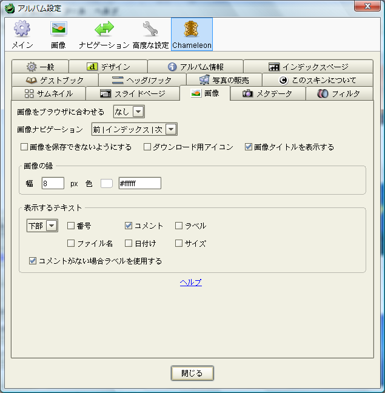This screenshot has width=385, height=393.
Task: Click the book icon on ゲストブック tab
Action: (32, 80)
